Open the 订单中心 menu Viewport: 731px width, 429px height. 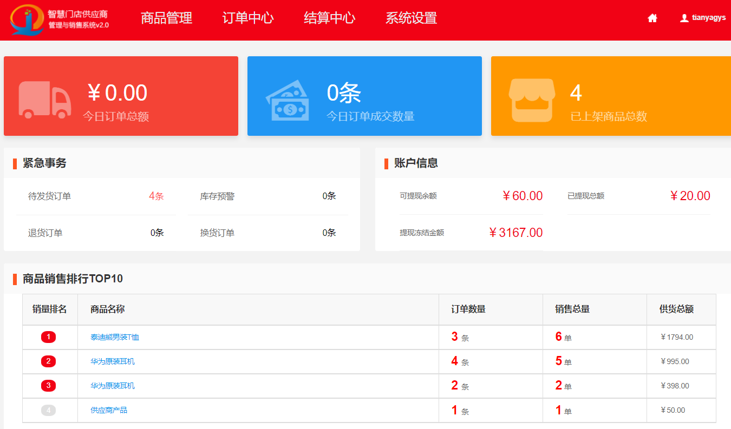click(248, 18)
